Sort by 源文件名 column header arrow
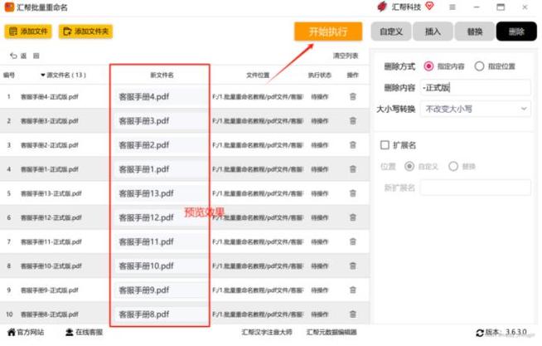 click(43, 75)
